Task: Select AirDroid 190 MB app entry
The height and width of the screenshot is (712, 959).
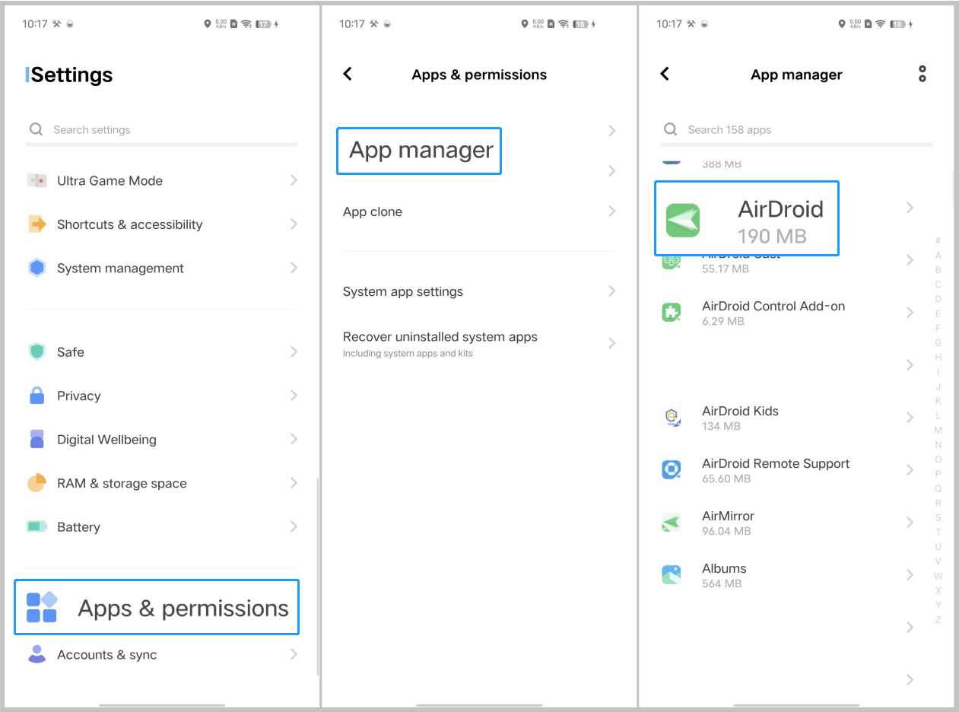Action: point(747,218)
